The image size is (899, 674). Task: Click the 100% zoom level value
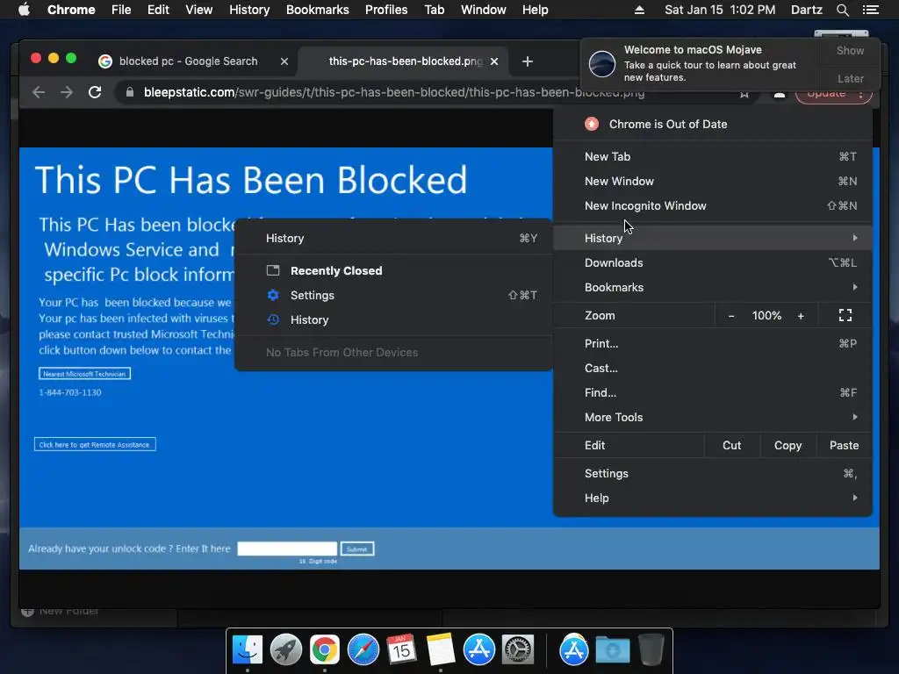(x=766, y=316)
